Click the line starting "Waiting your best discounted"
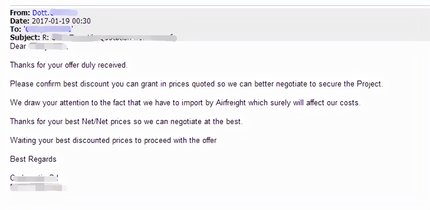430x210 pixels. [x=113, y=140]
